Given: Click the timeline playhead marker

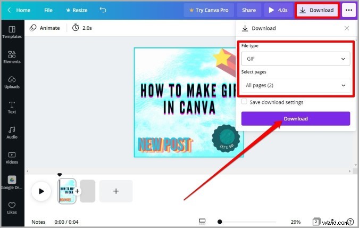Looking at the screenshot, I should click(60, 175).
